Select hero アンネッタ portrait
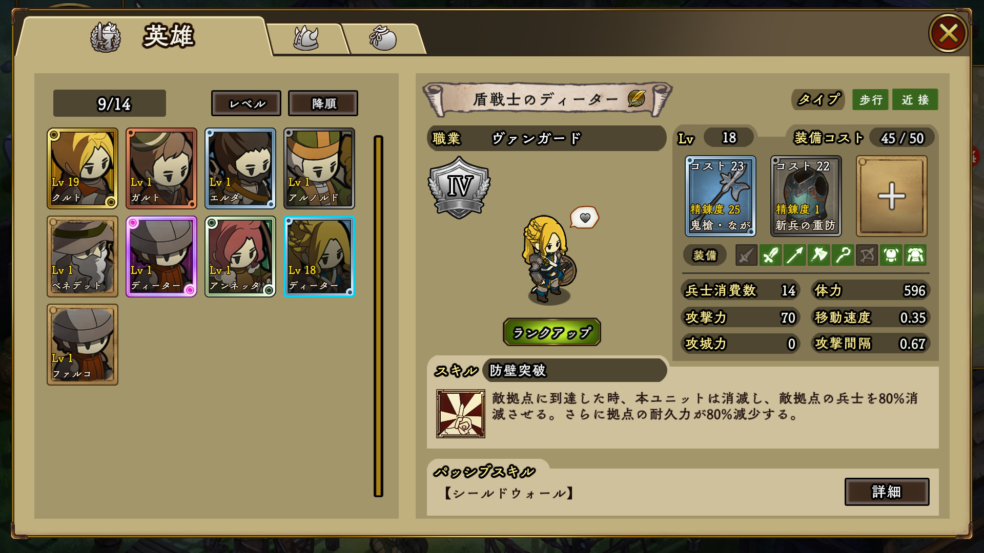This screenshot has height=553, width=984. [x=240, y=257]
